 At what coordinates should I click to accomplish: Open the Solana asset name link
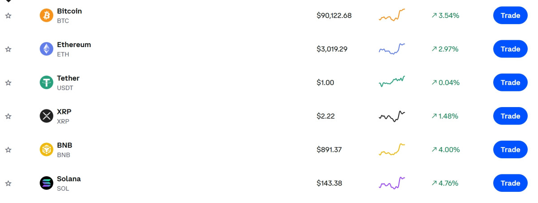click(69, 179)
